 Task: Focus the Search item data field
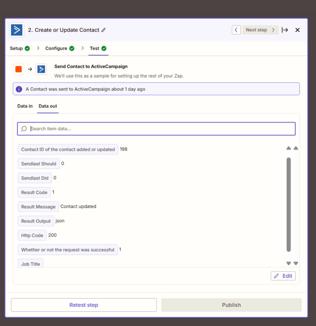157,129
